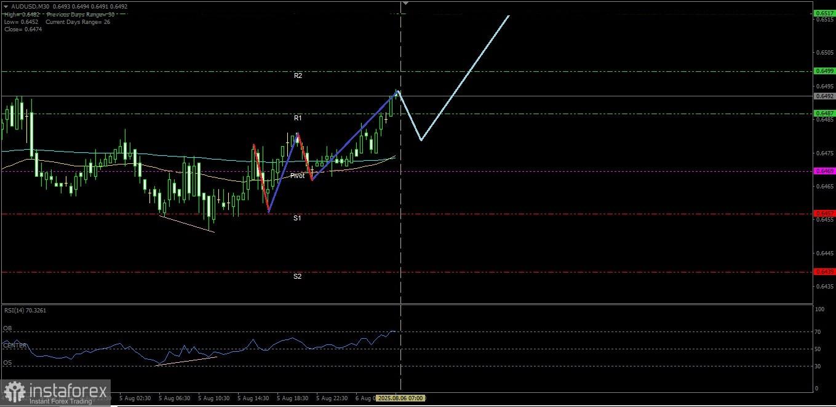The height and width of the screenshot is (407, 836).
Task: Click the 5 Aug 18:30 time label
Action: tap(293, 398)
